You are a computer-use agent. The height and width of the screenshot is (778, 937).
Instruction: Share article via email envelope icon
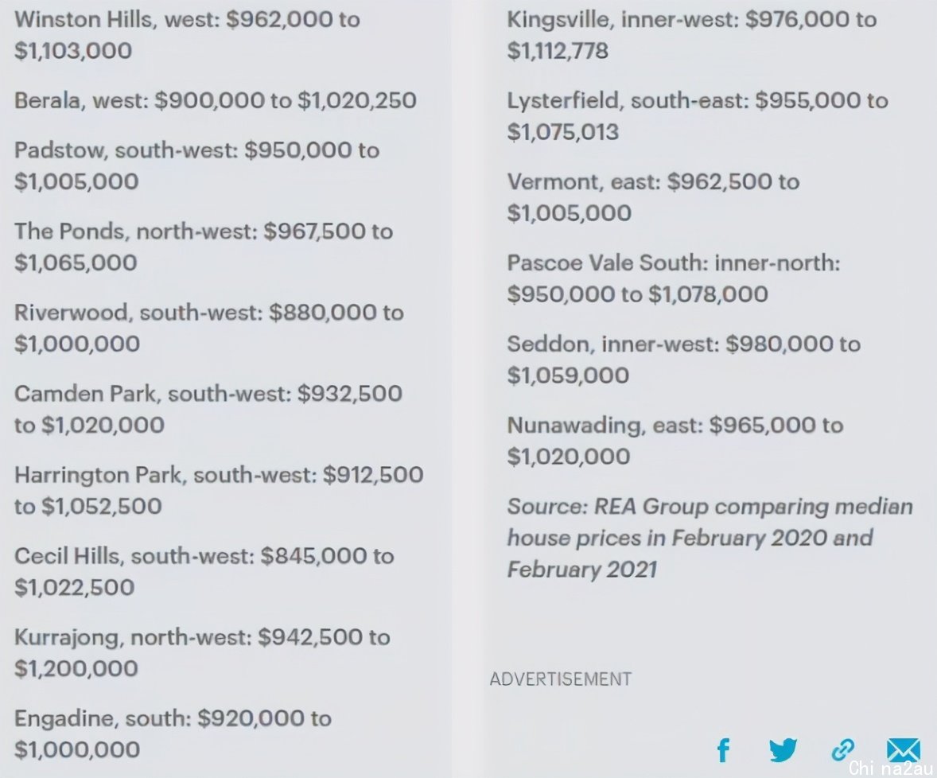pos(903,749)
